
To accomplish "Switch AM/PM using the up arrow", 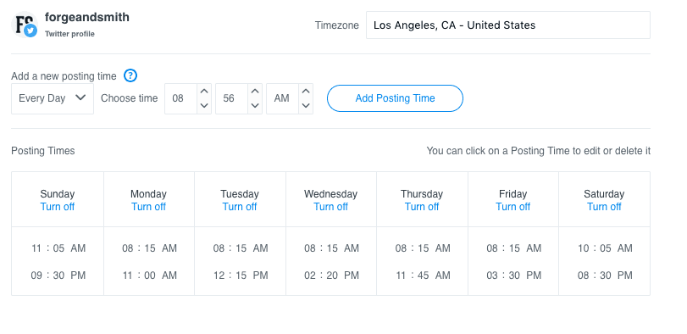I will point(306,92).
